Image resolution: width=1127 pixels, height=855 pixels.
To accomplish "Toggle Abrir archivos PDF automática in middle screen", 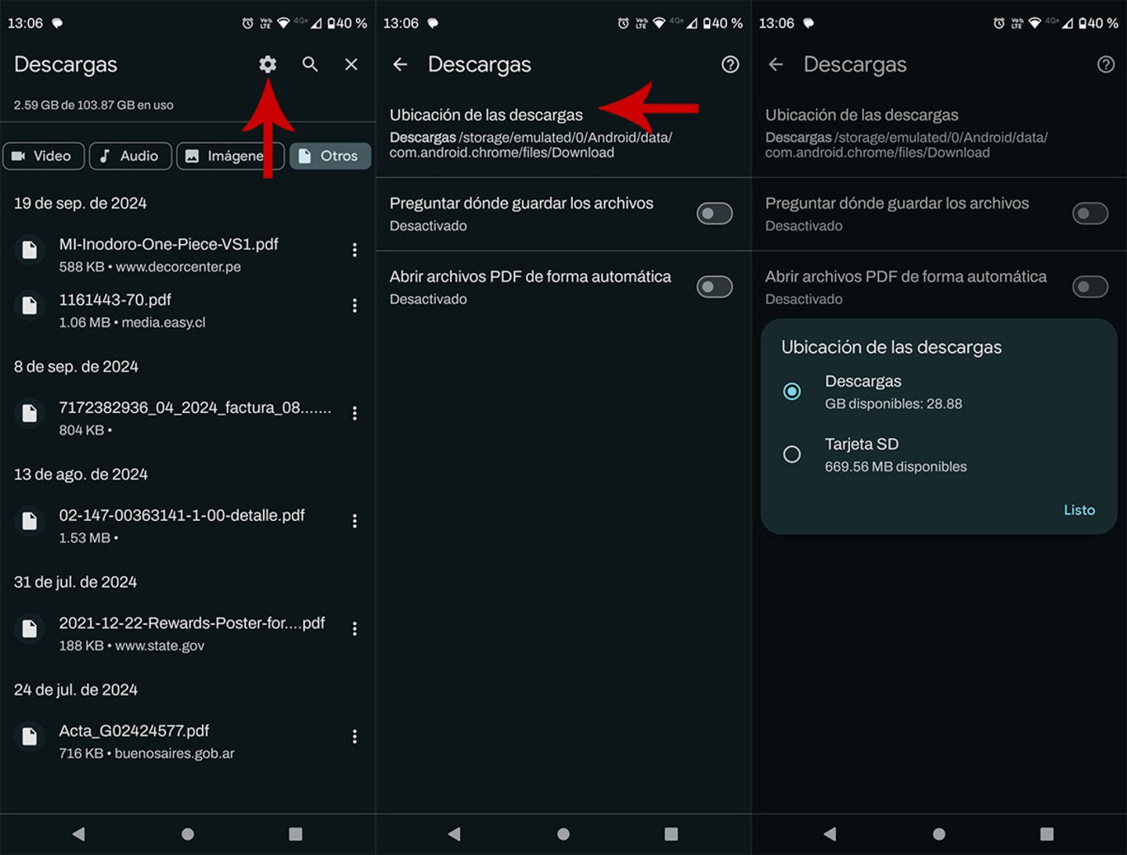I will (715, 287).
